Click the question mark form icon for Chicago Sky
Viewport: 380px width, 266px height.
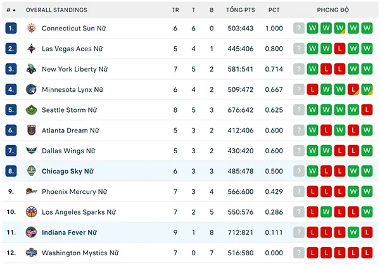pos(298,171)
